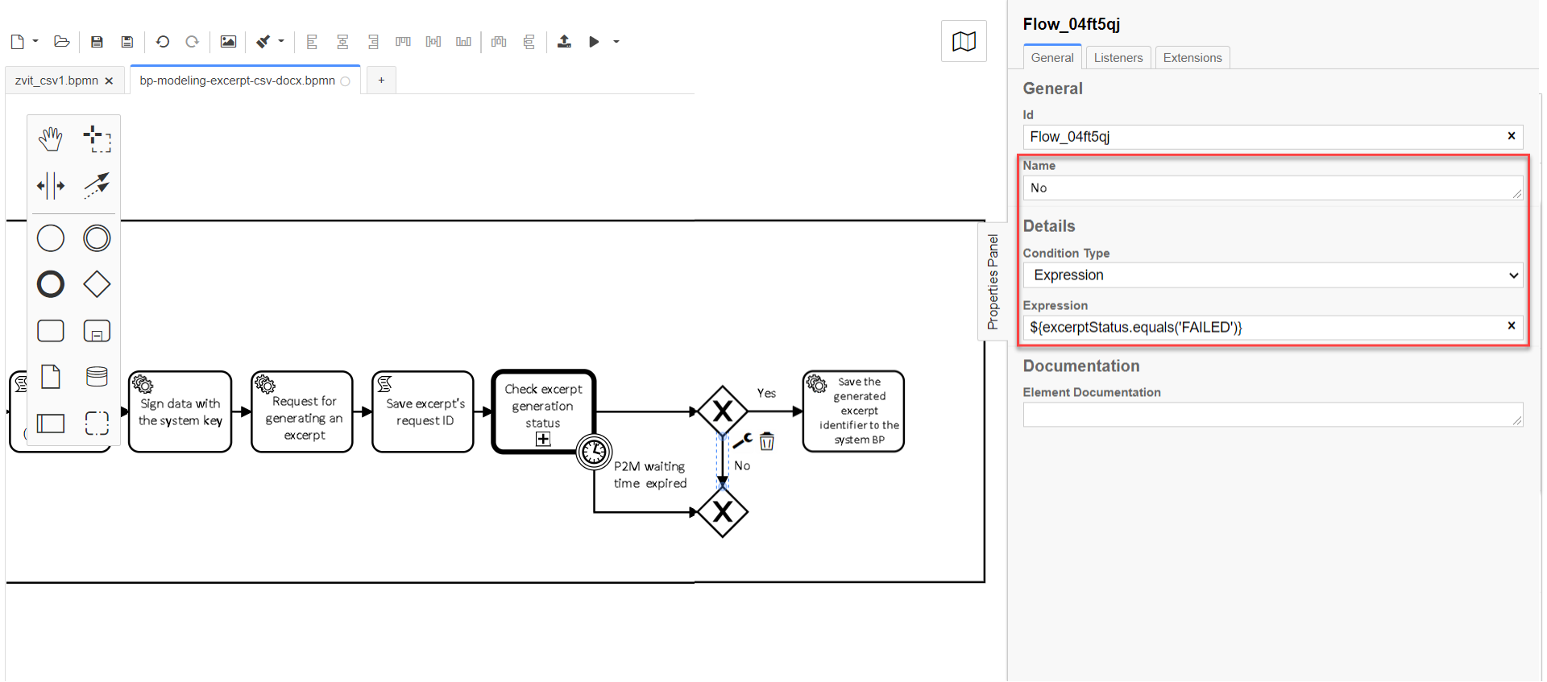Image resolution: width=1547 pixels, height=682 pixels.
Task: Export the diagram as an image
Action: (x=228, y=42)
